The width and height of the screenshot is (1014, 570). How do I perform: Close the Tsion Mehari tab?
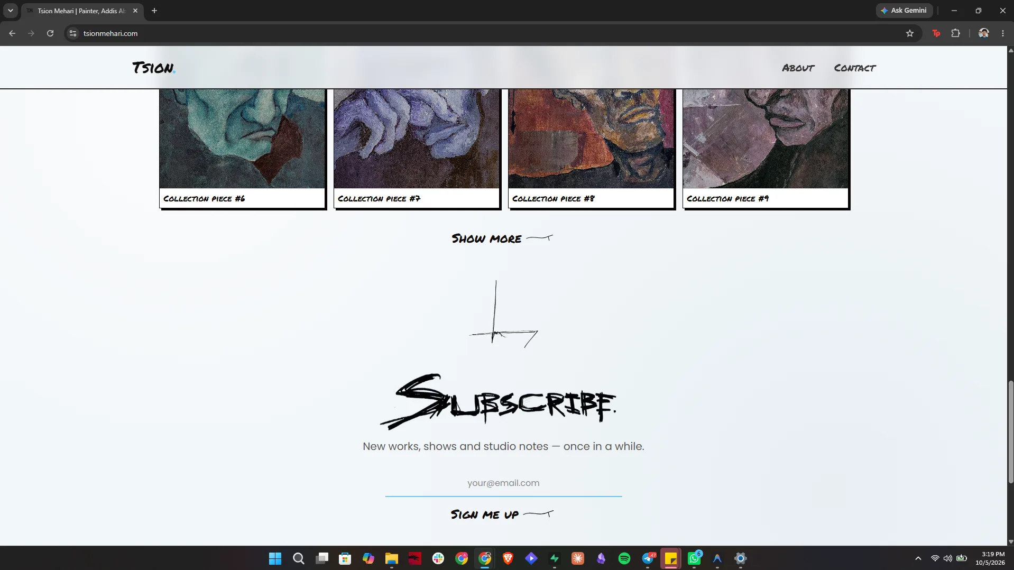(x=135, y=11)
